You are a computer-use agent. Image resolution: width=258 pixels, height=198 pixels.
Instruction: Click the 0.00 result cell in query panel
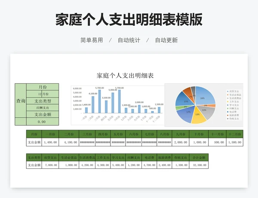[43, 122]
